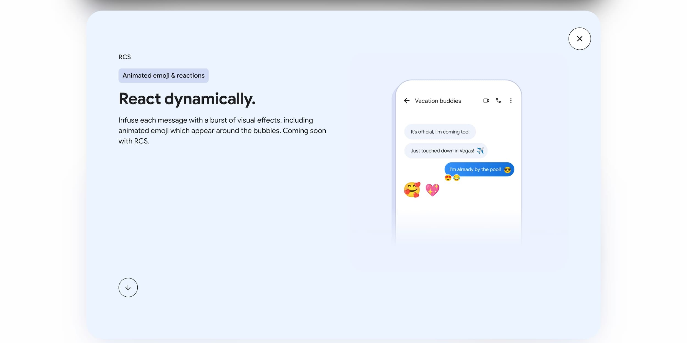
Task: Start a video call via camera icon
Action: pyautogui.click(x=486, y=101)
